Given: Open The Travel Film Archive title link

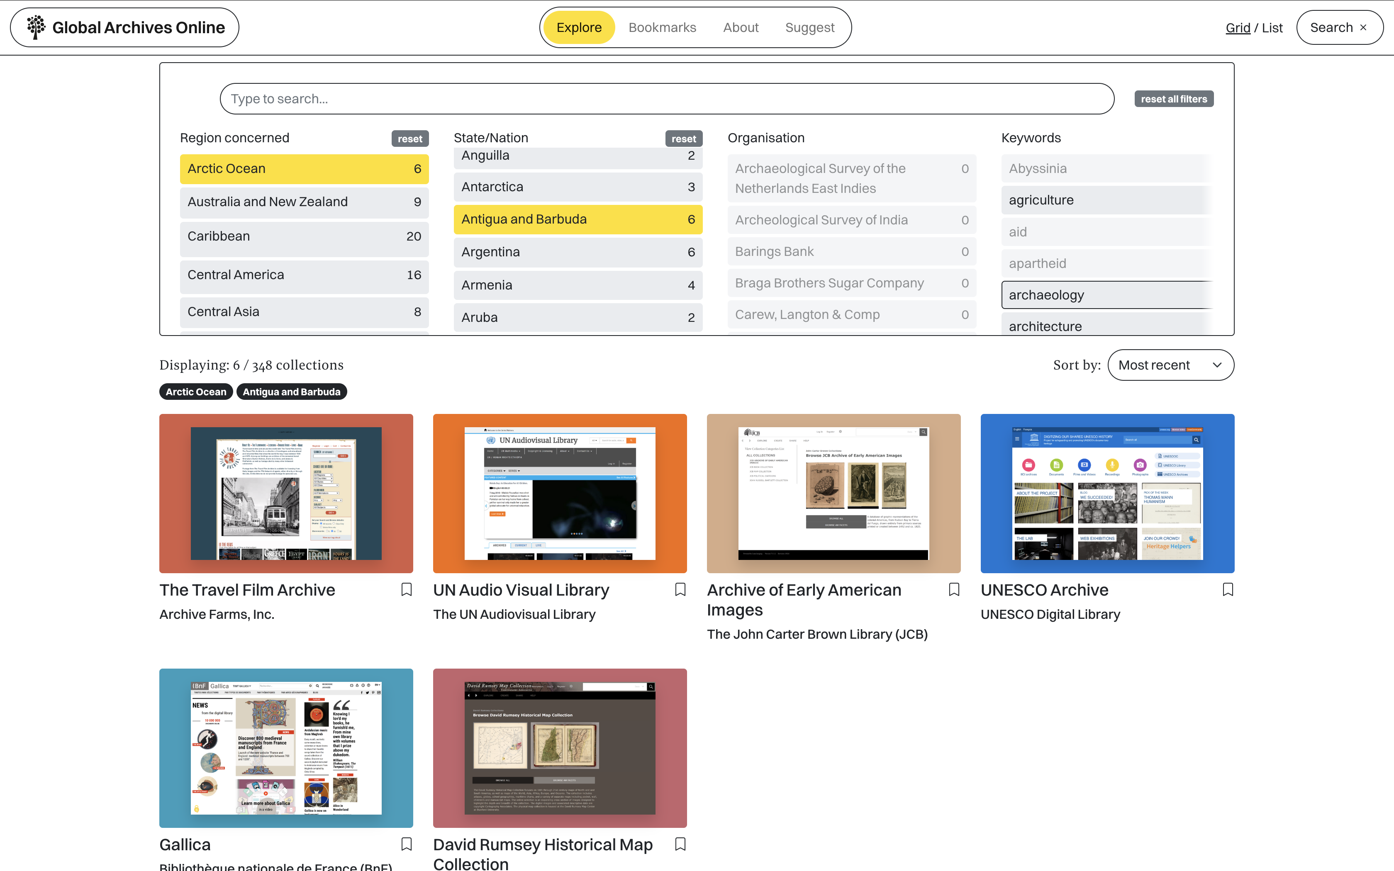Looking at the screenshot, I should click(x=247, y=590).
